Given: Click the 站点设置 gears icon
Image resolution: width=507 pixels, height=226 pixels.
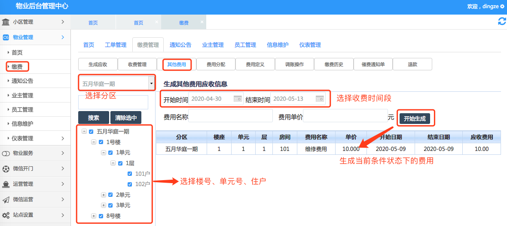Looking at the screenshot, I should (x=6, y=215).
